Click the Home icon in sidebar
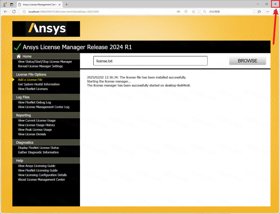 pos(19,56)
